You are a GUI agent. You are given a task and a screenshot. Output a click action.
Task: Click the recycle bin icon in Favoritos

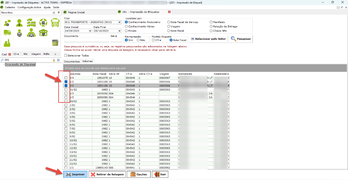coord(55,43)
